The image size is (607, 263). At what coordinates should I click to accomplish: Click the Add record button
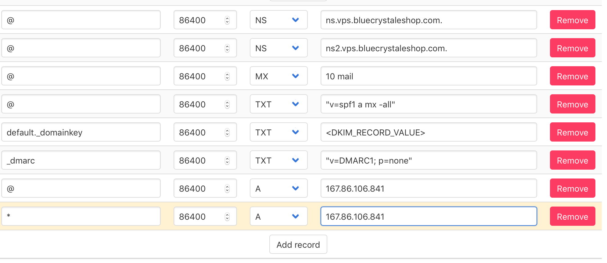[298, 244]
